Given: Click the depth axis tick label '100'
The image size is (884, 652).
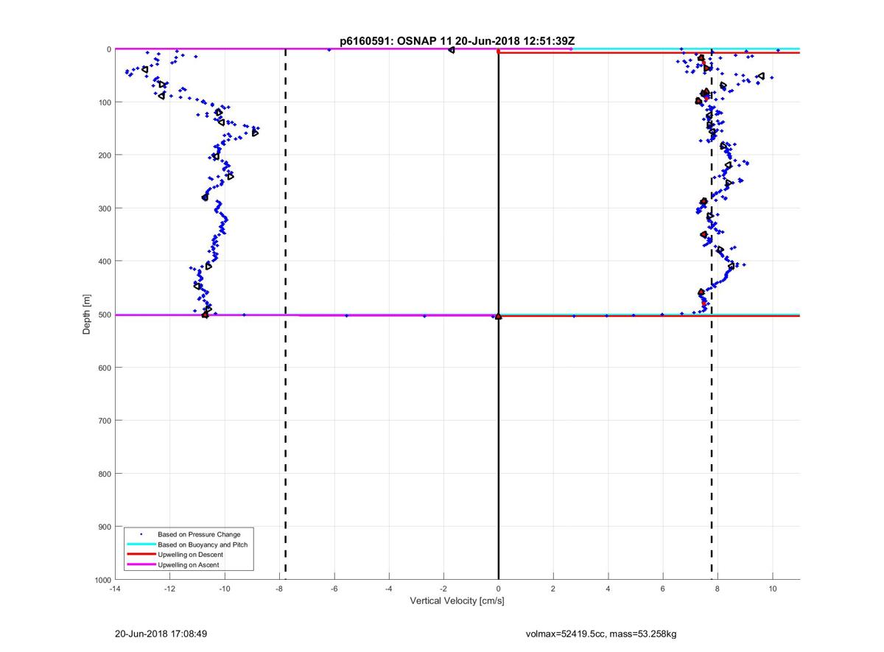Looking at the screenshot, I should point(104,102).
